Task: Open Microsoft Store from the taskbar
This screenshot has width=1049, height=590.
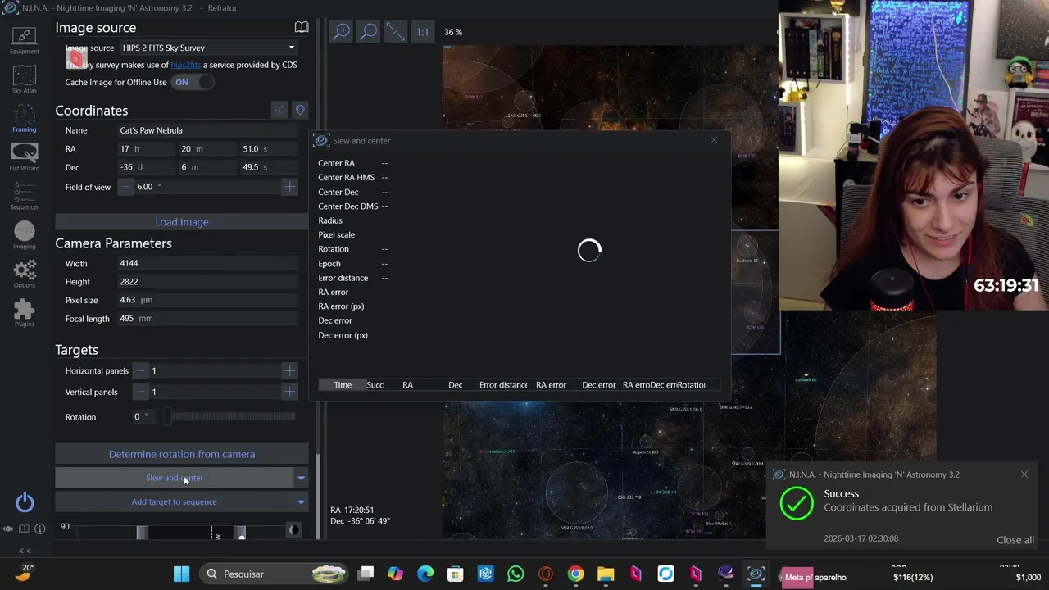Action: 455,574
